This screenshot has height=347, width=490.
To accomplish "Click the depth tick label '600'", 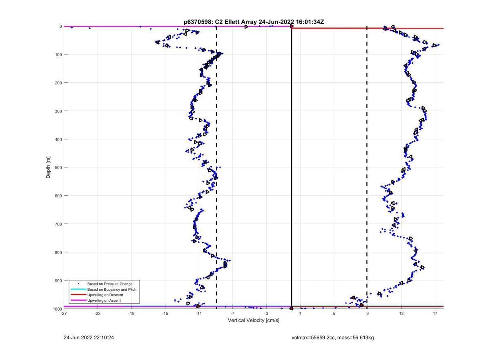I will 58,196.
